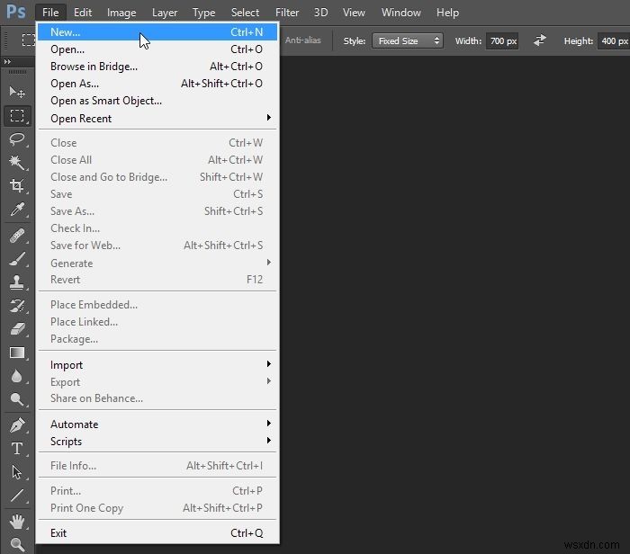Expand the Export submenu

click(157, 382)
